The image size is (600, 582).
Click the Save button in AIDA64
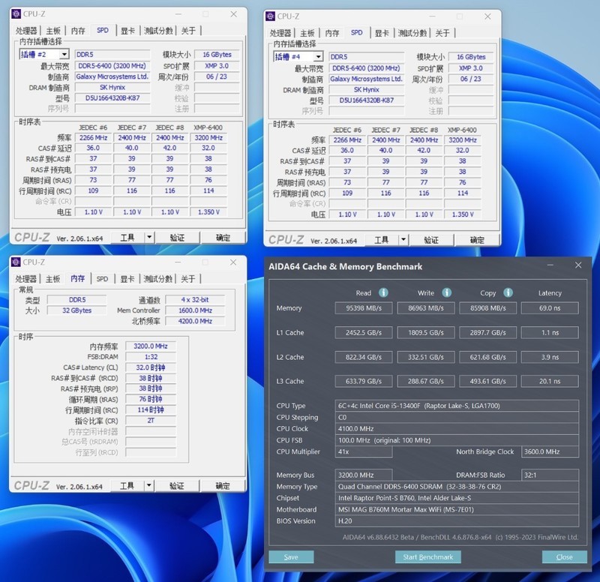coord(291,556)
